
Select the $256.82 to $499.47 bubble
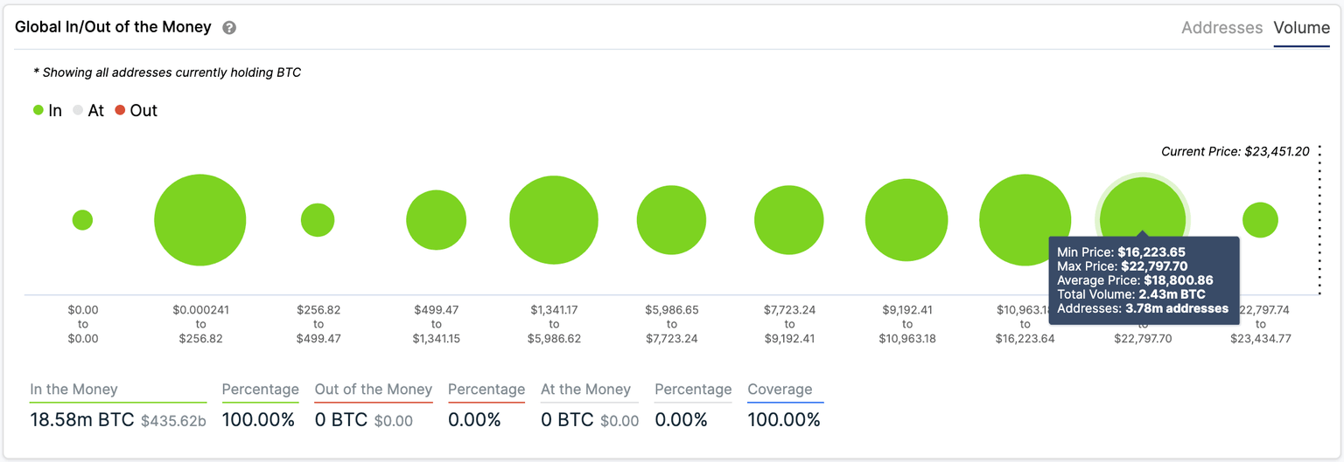click(318, 220)
